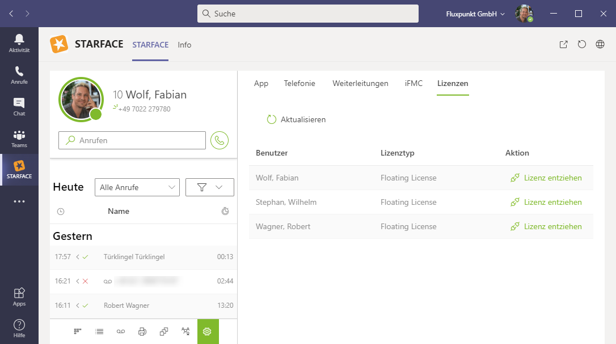Open the Apps store
Screen dimensions: 616x344
tap(19, 296)
